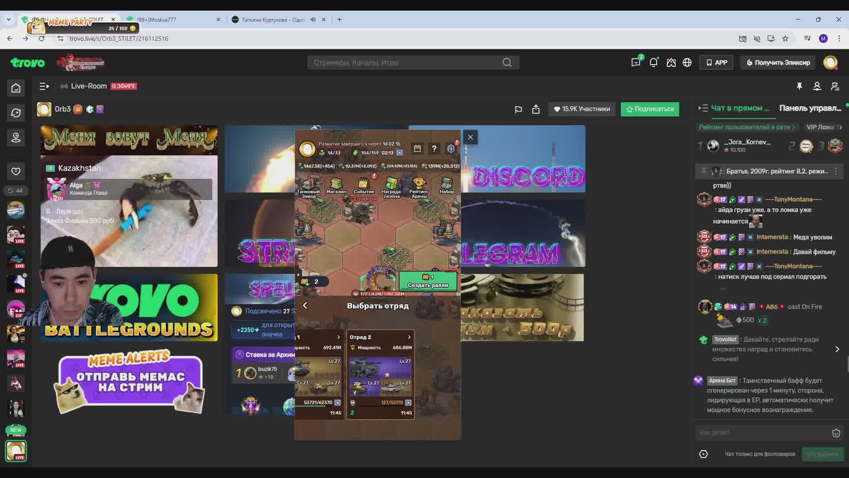This screenshot has height=478, width=849.
Task: Open pinned message options menu
Action: (836, 171)
